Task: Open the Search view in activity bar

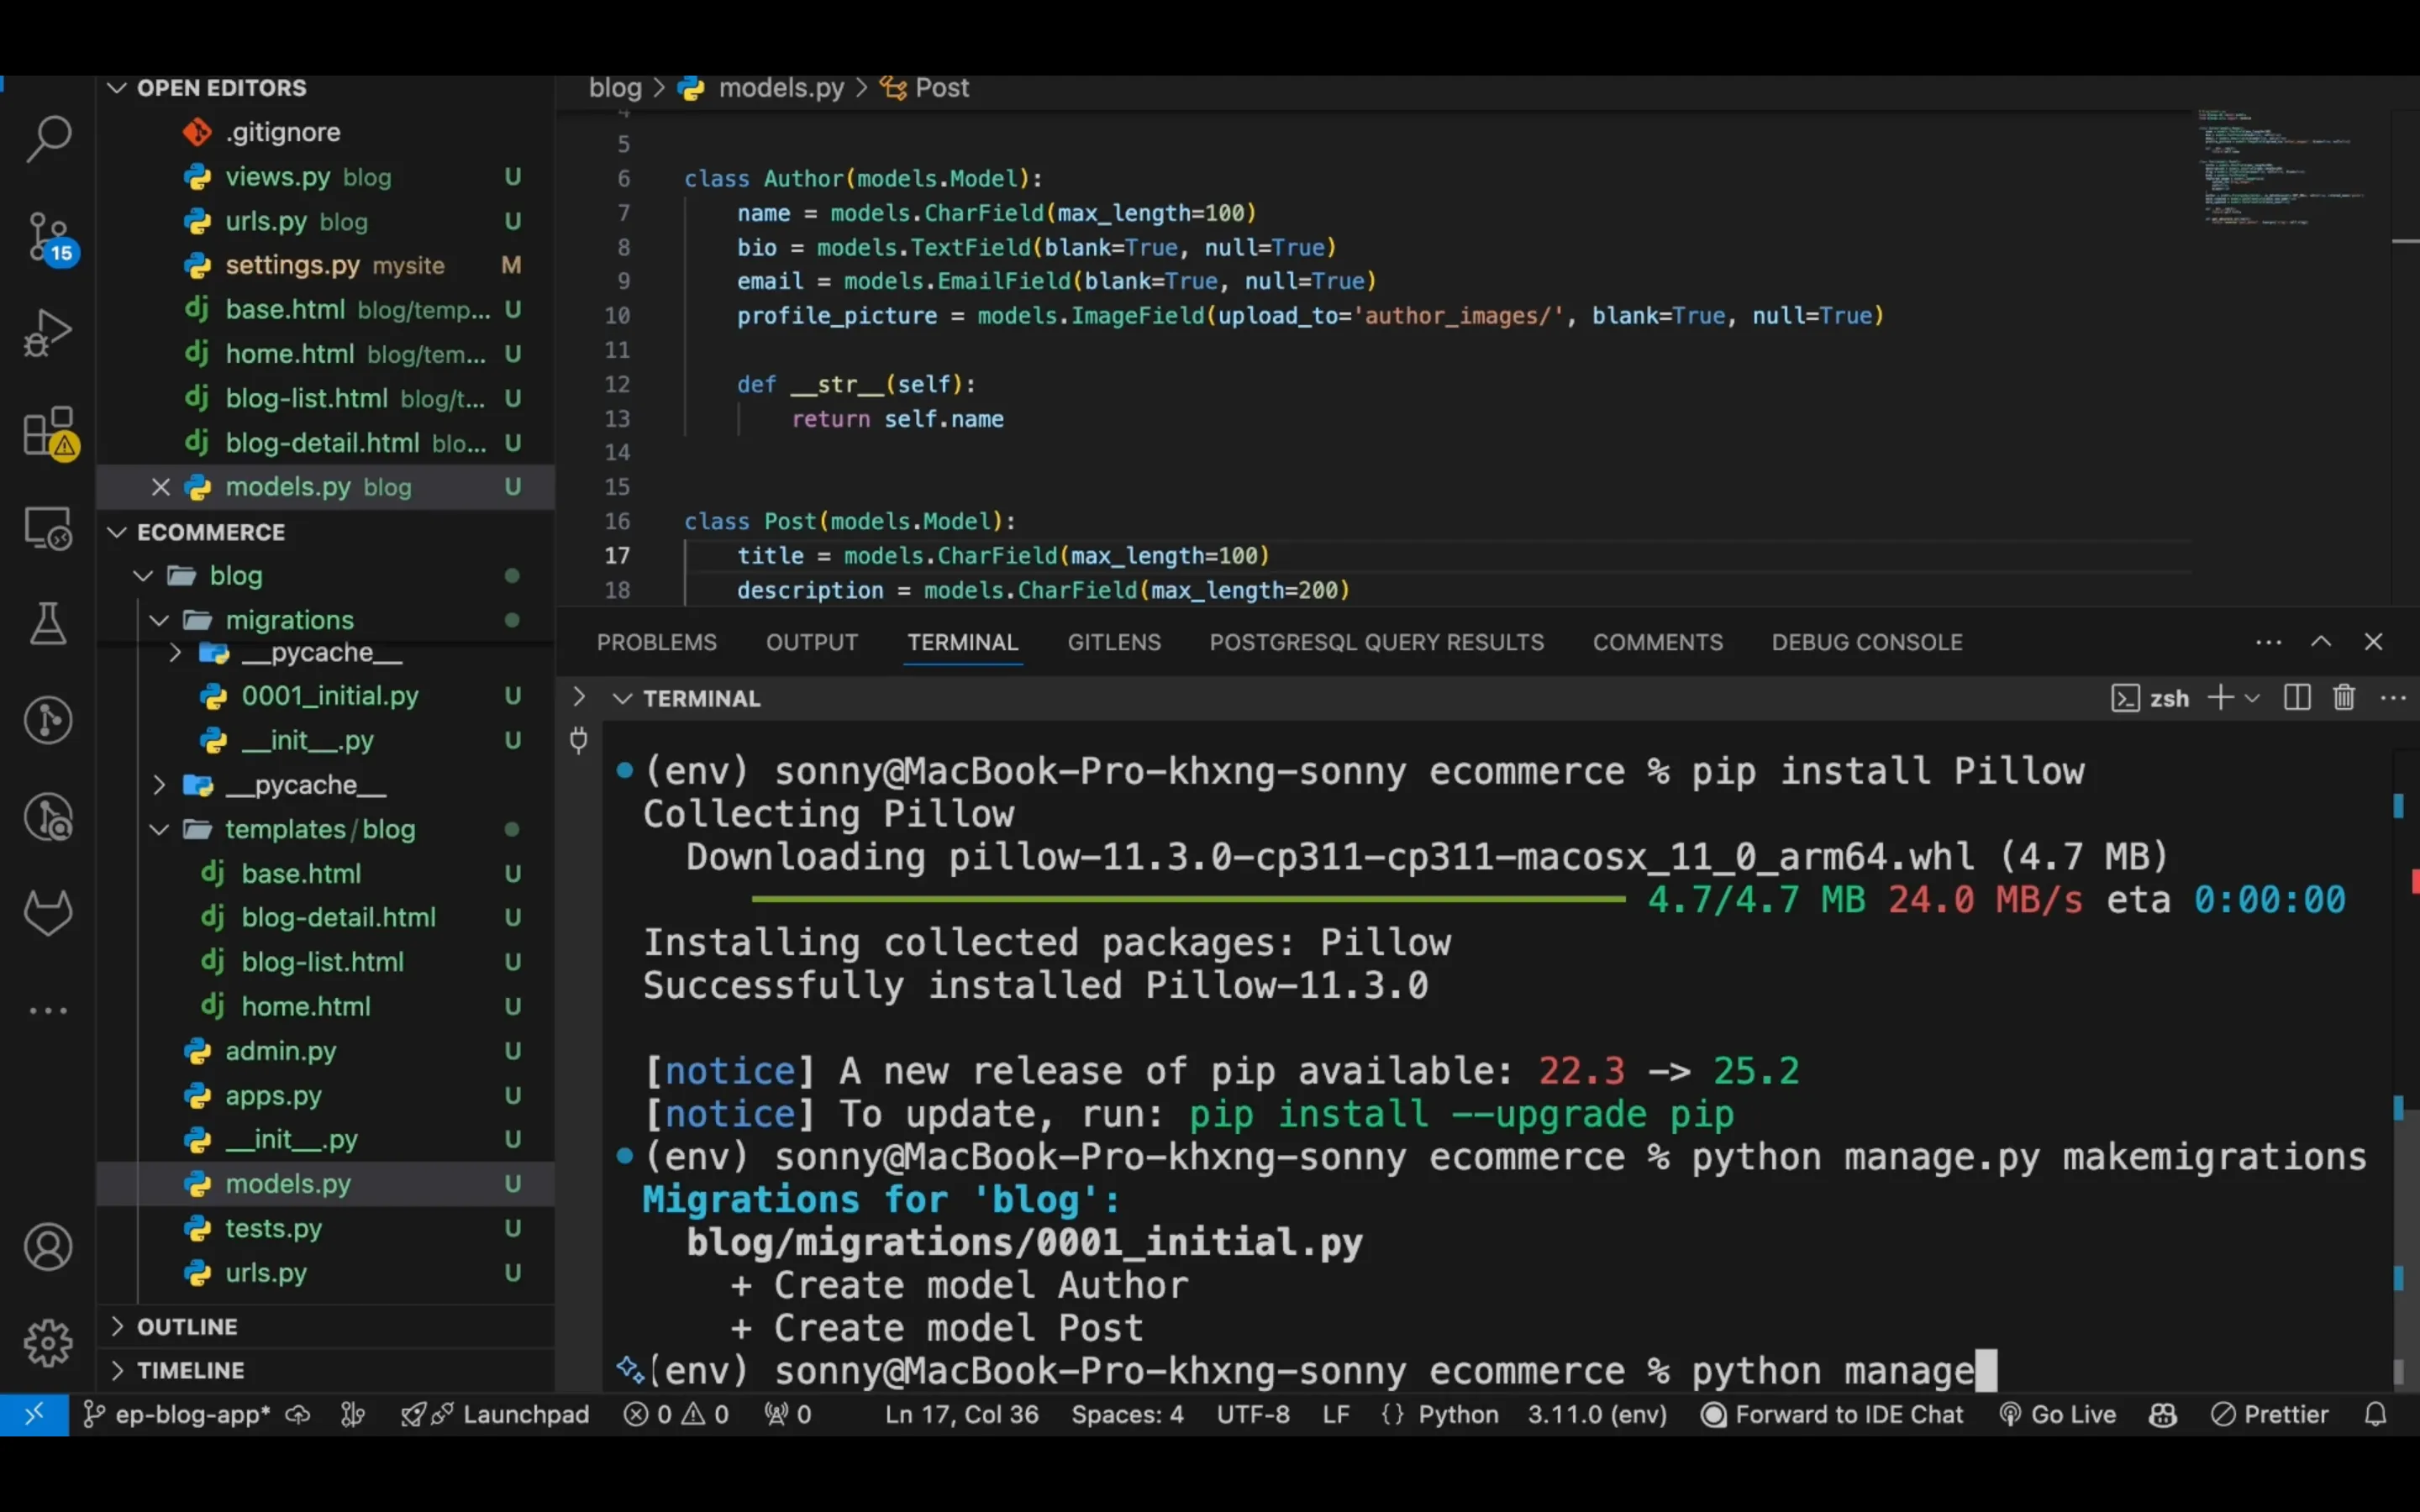Action: coord(48,138)
